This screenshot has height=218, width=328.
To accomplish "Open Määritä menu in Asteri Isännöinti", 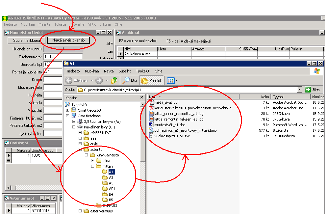I will tap(44, 24).
